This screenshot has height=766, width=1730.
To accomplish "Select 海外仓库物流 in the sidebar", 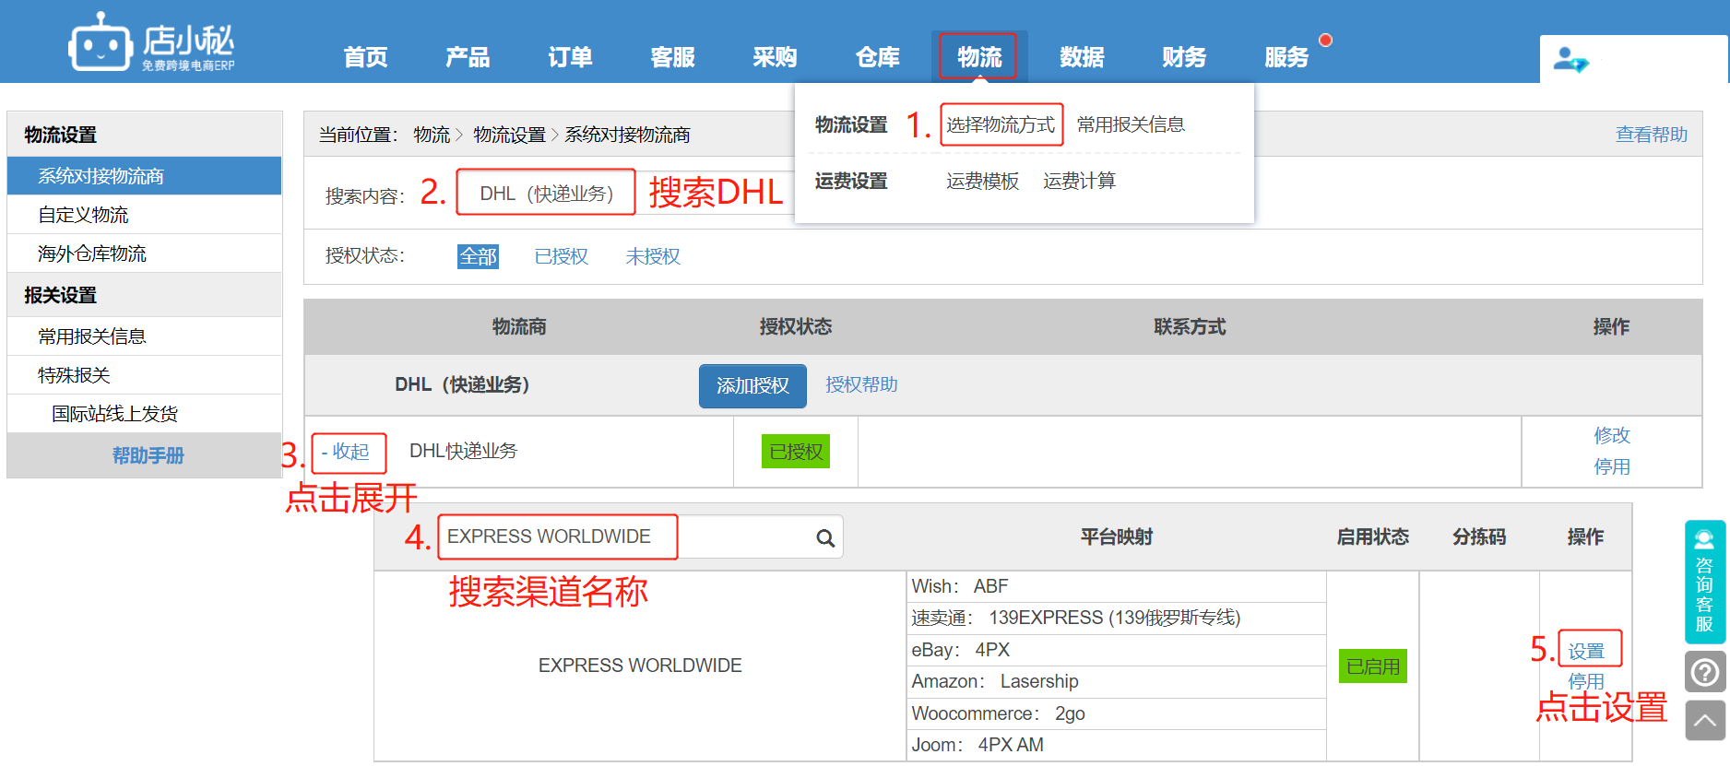I will coord(144,253).
